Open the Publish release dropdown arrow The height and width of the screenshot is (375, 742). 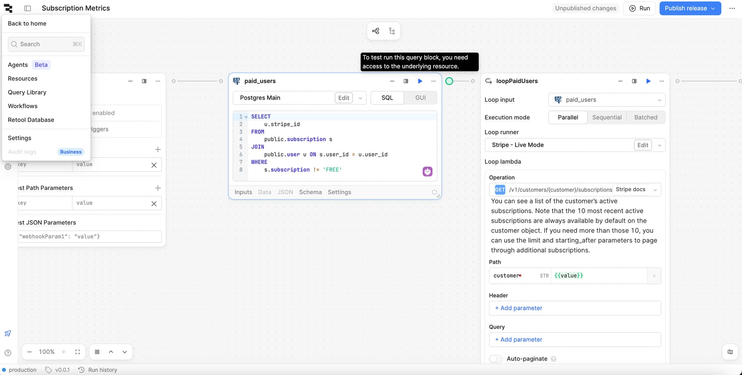point(713,8)
